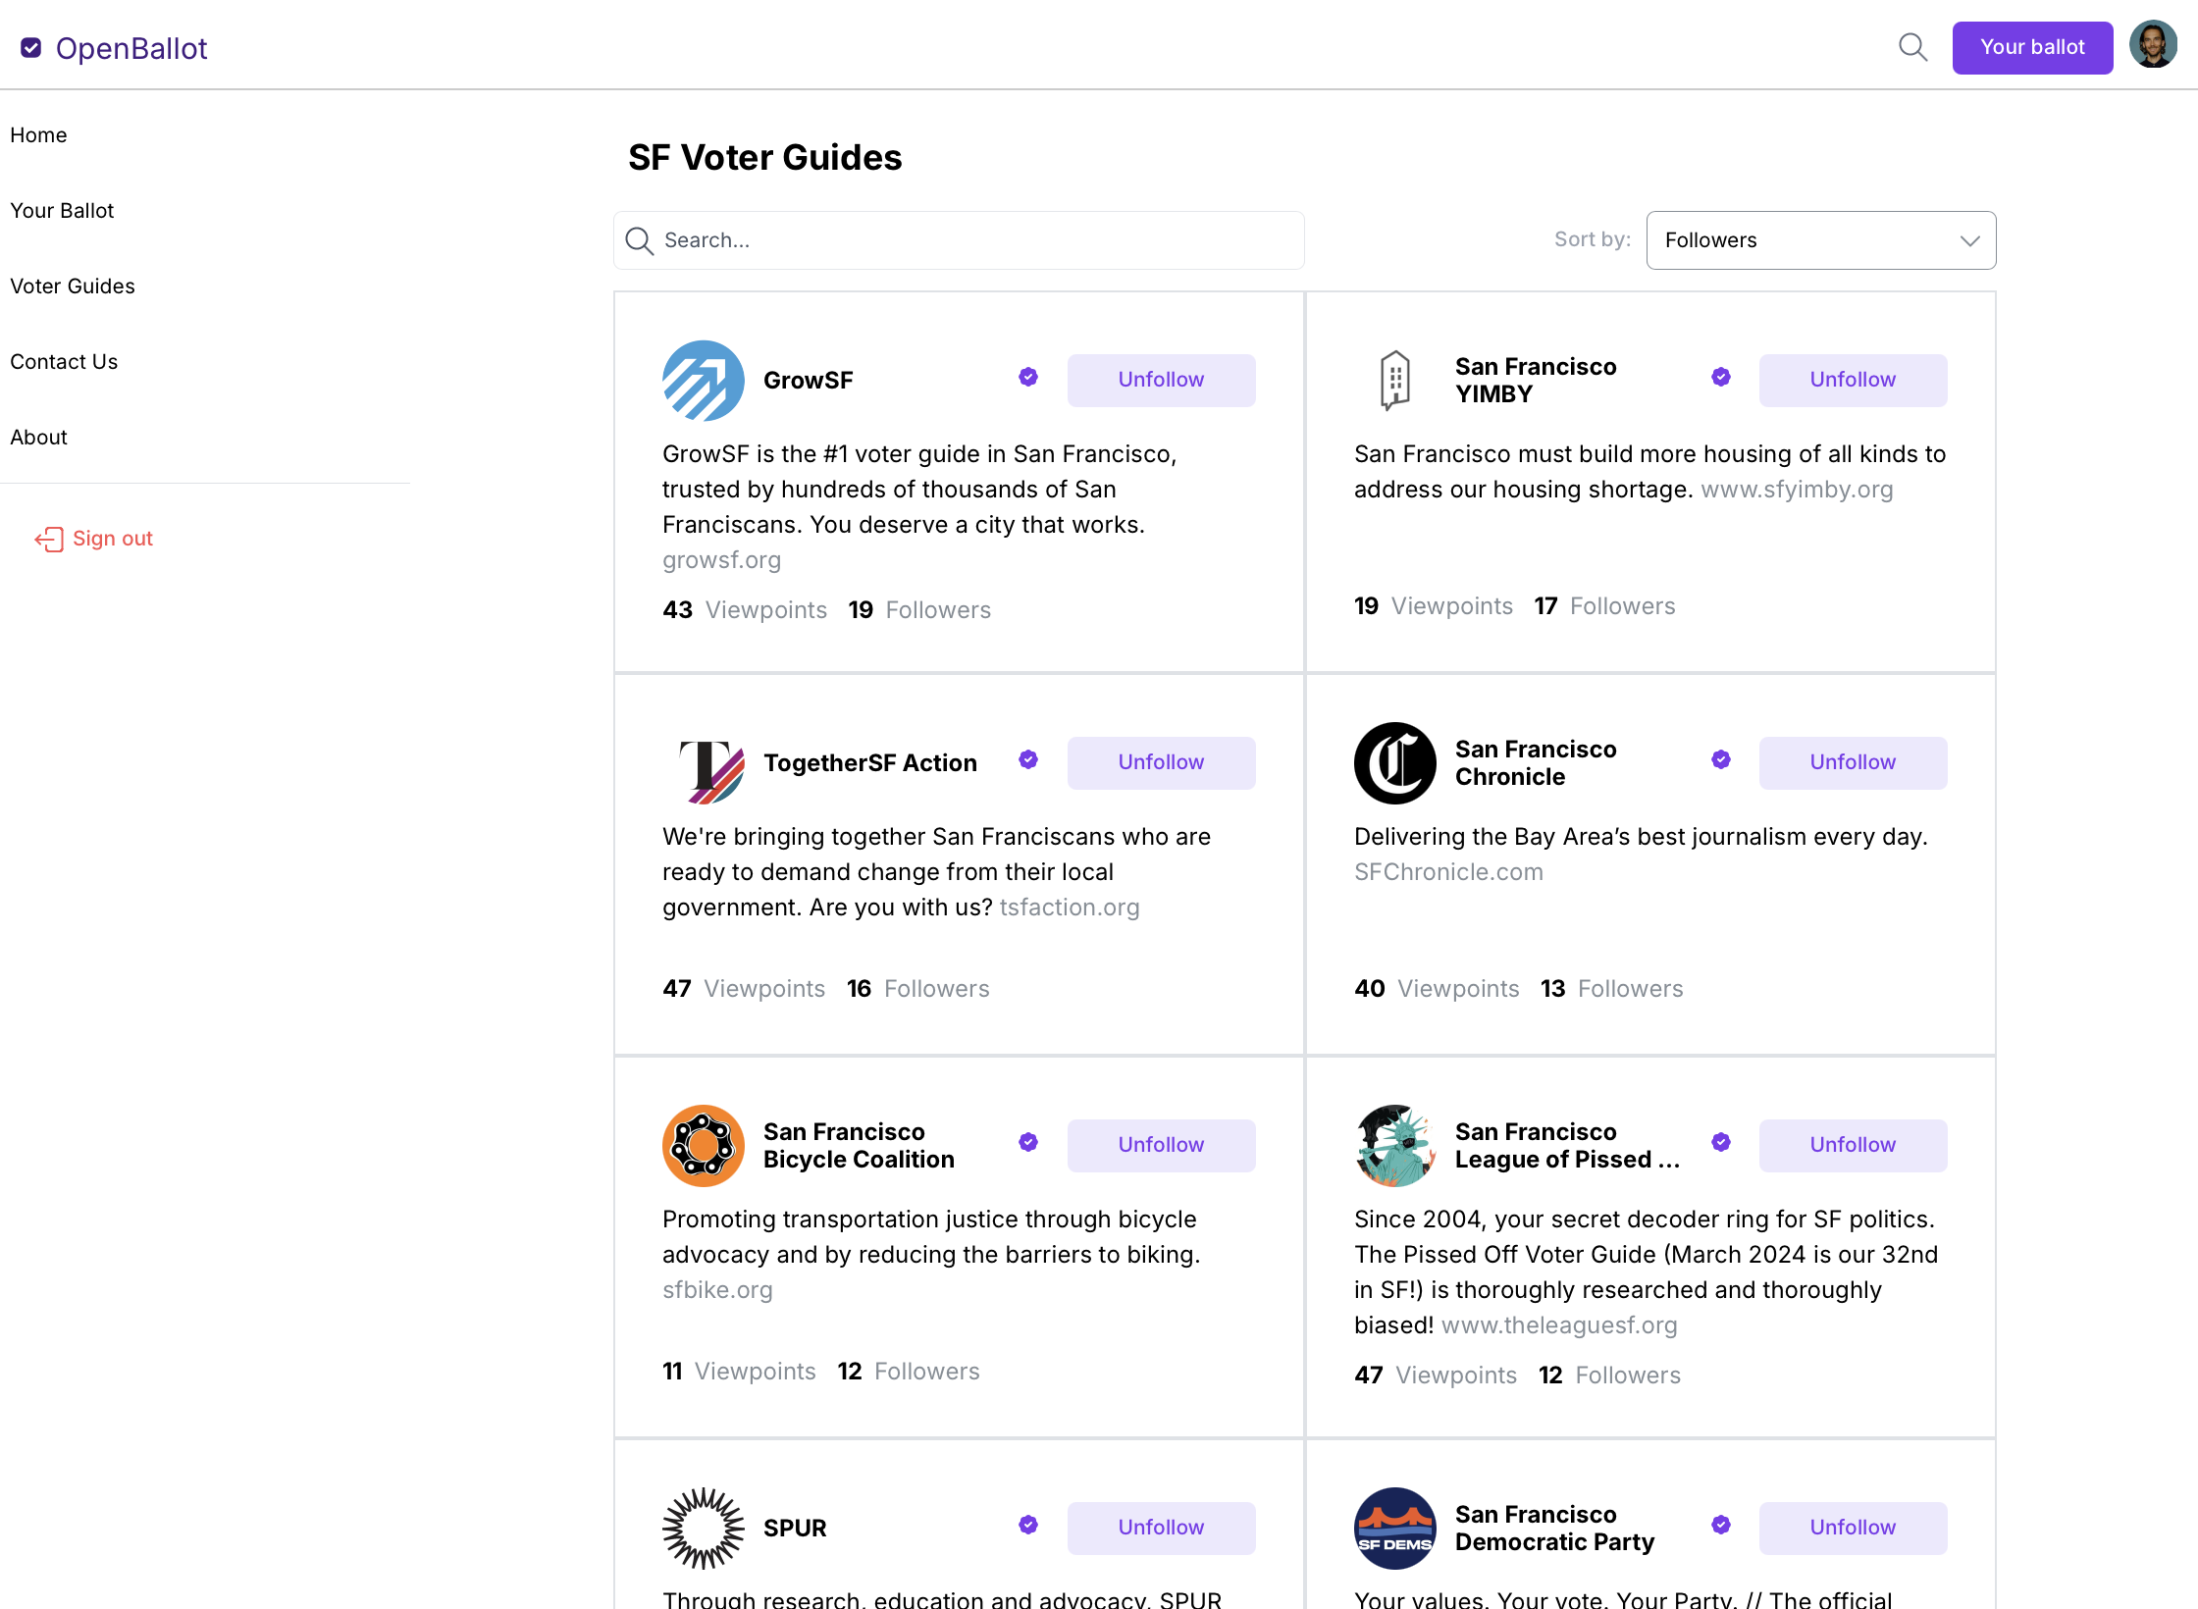Open the tsfaction.org link
This screenshot has height=1609, width=2198.
tap(1070, 908)
